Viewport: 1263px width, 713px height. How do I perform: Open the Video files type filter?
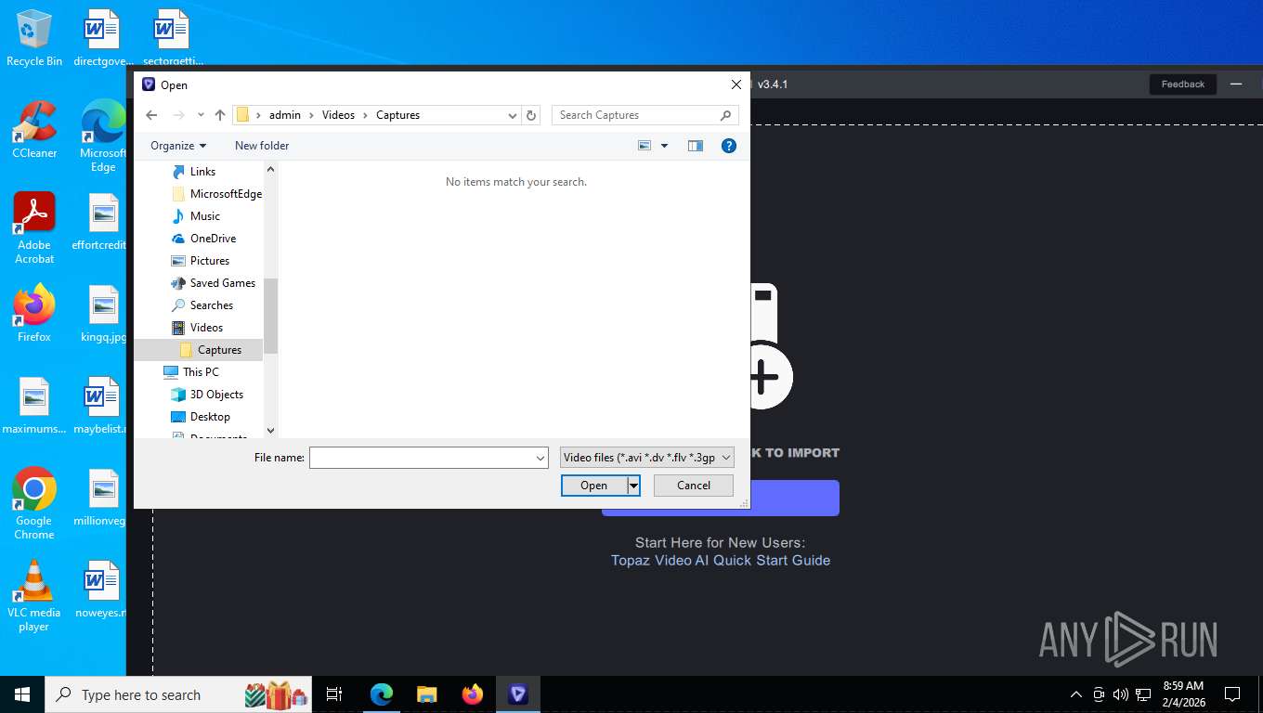647,458
